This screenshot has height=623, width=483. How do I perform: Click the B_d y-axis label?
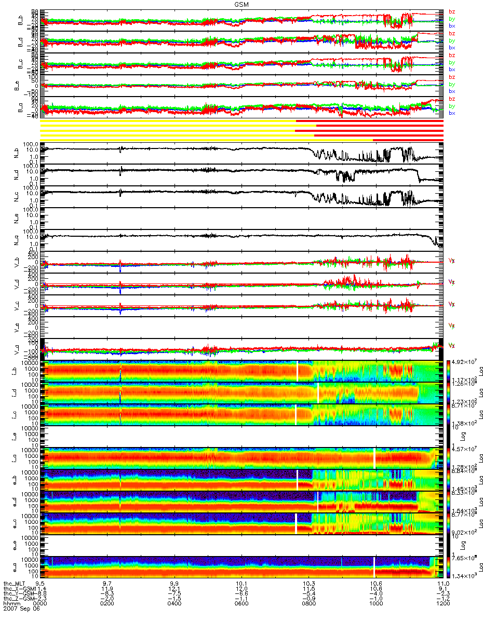pyautogui.click(x=21, y=42)
